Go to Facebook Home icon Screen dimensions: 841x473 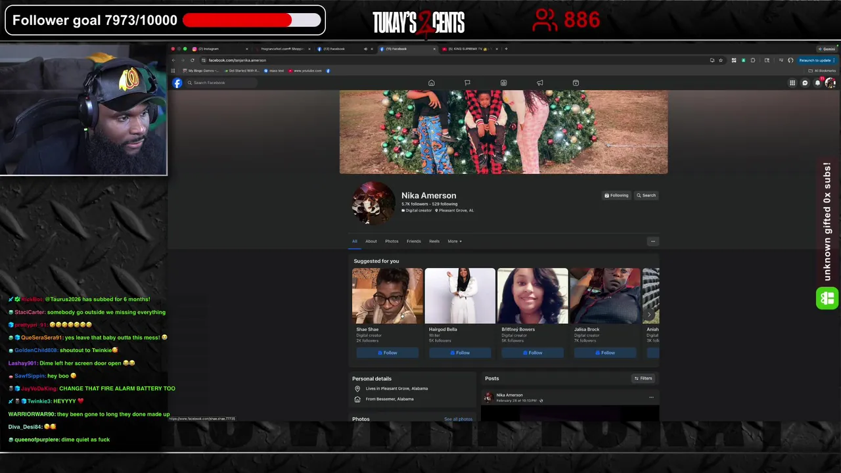[432, 83]
